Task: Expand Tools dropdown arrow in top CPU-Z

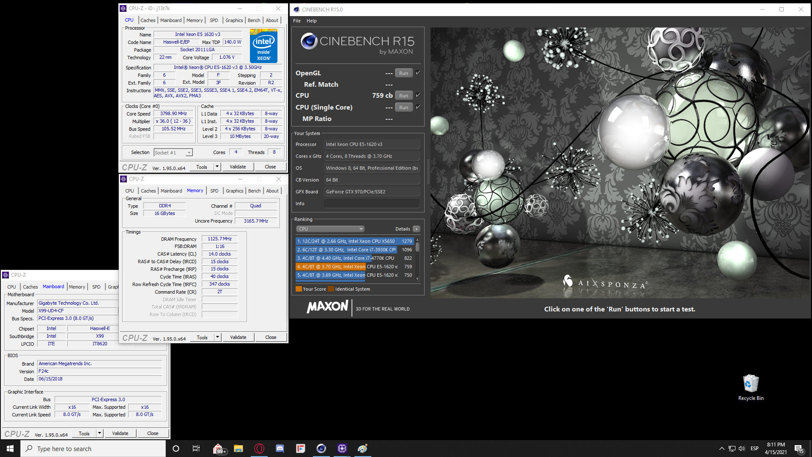Action: coord(217,167)
